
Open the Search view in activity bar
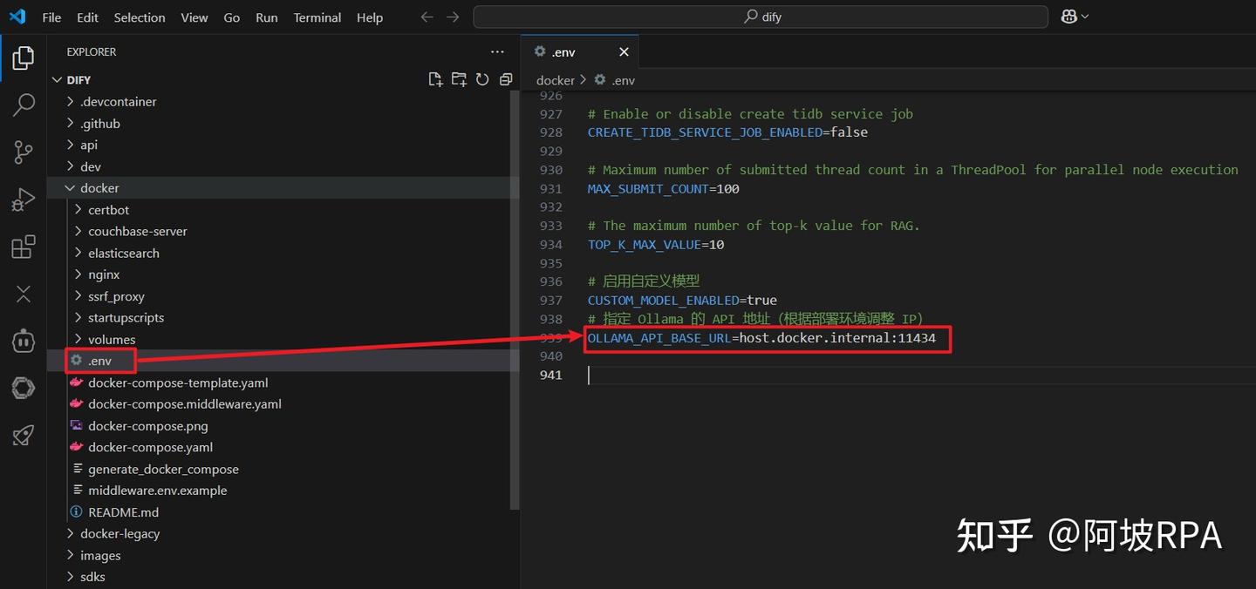(x=24, y=105)
